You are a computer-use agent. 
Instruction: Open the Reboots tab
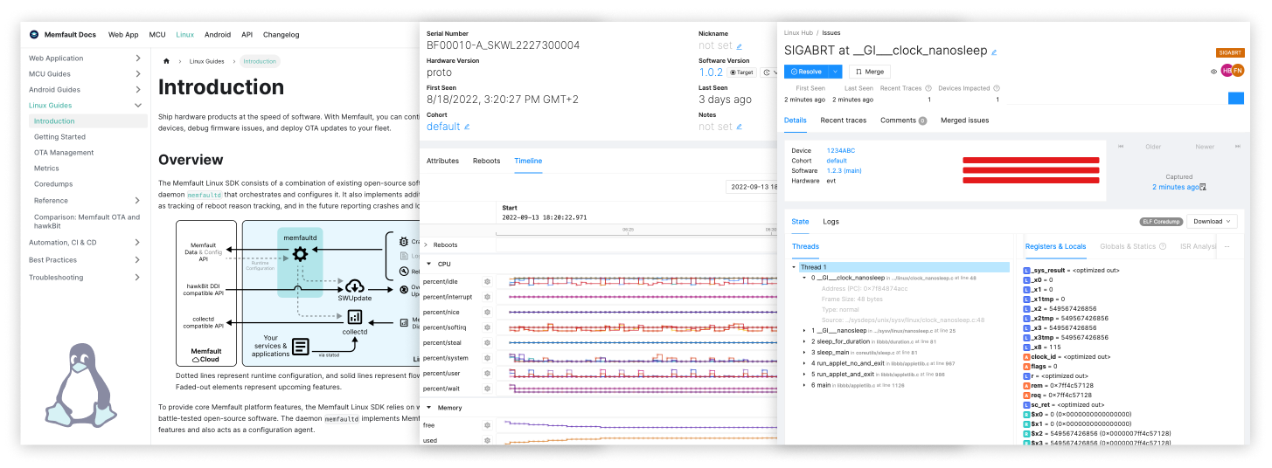tap(486, 162)
